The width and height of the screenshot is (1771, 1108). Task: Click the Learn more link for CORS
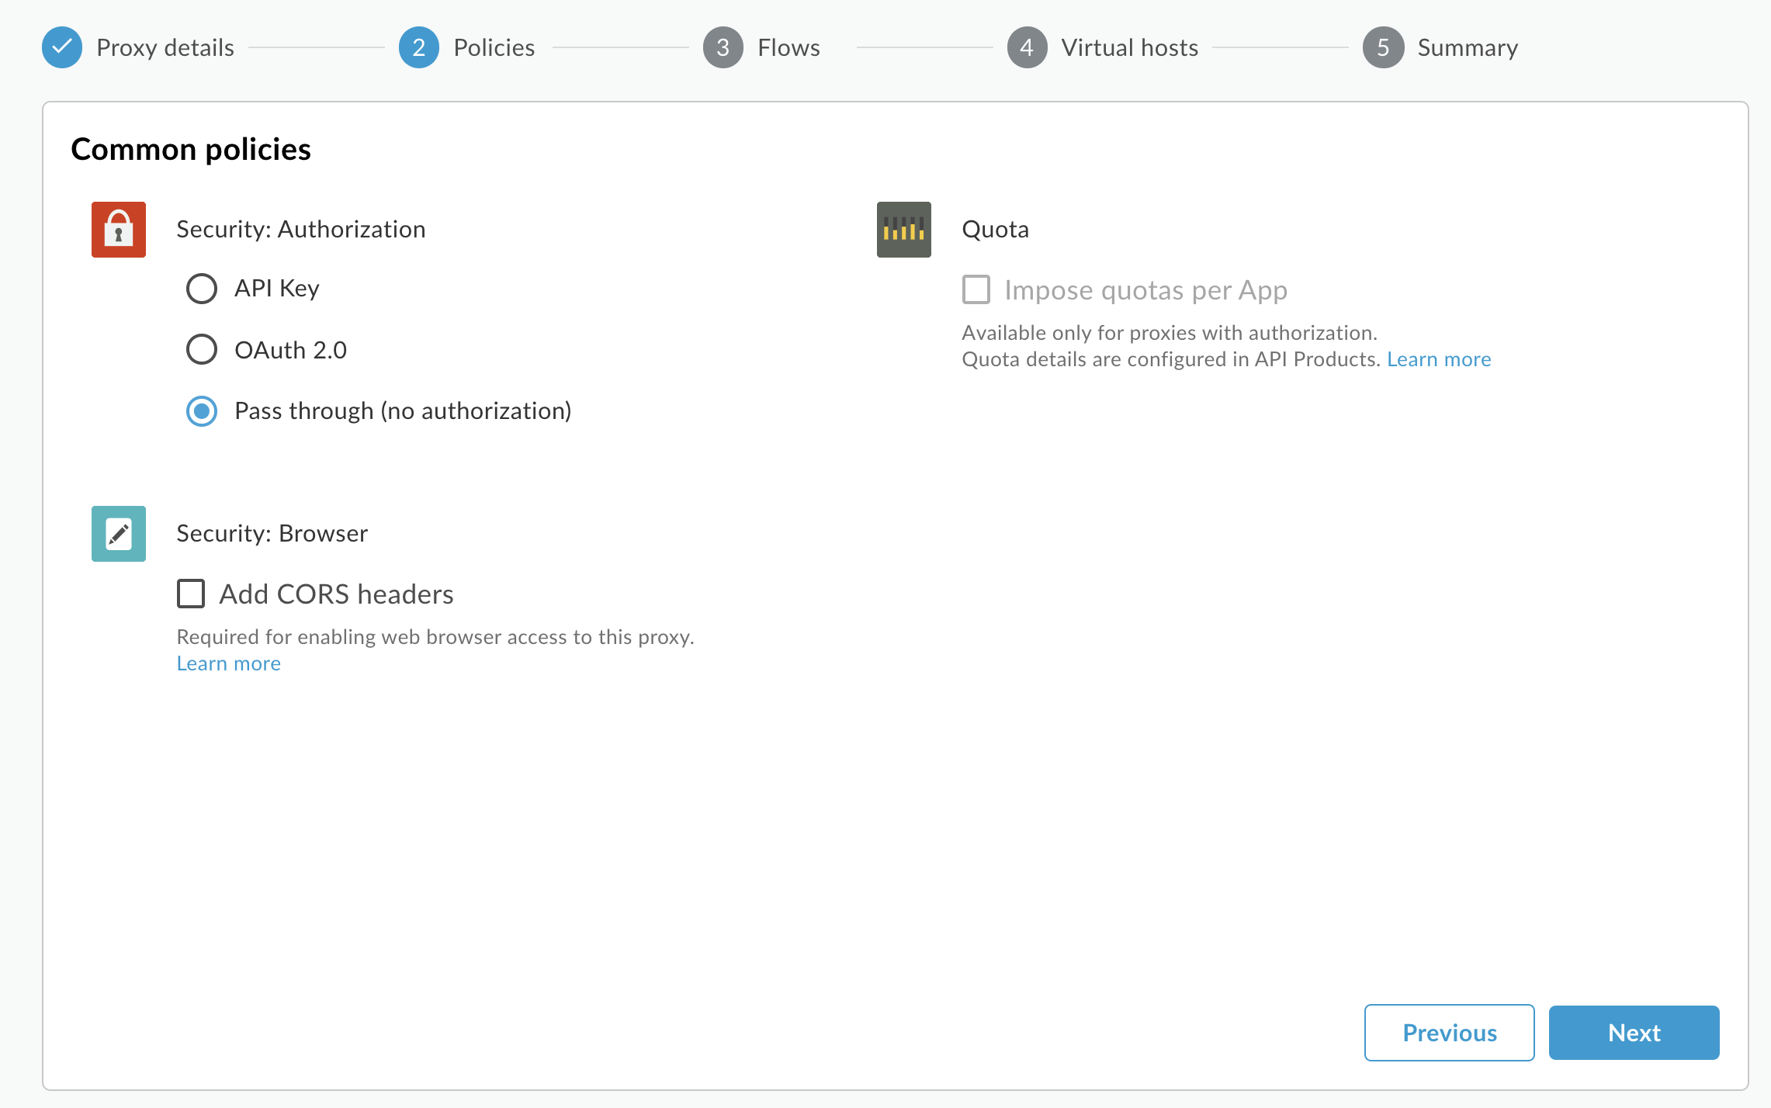[227, 663]
